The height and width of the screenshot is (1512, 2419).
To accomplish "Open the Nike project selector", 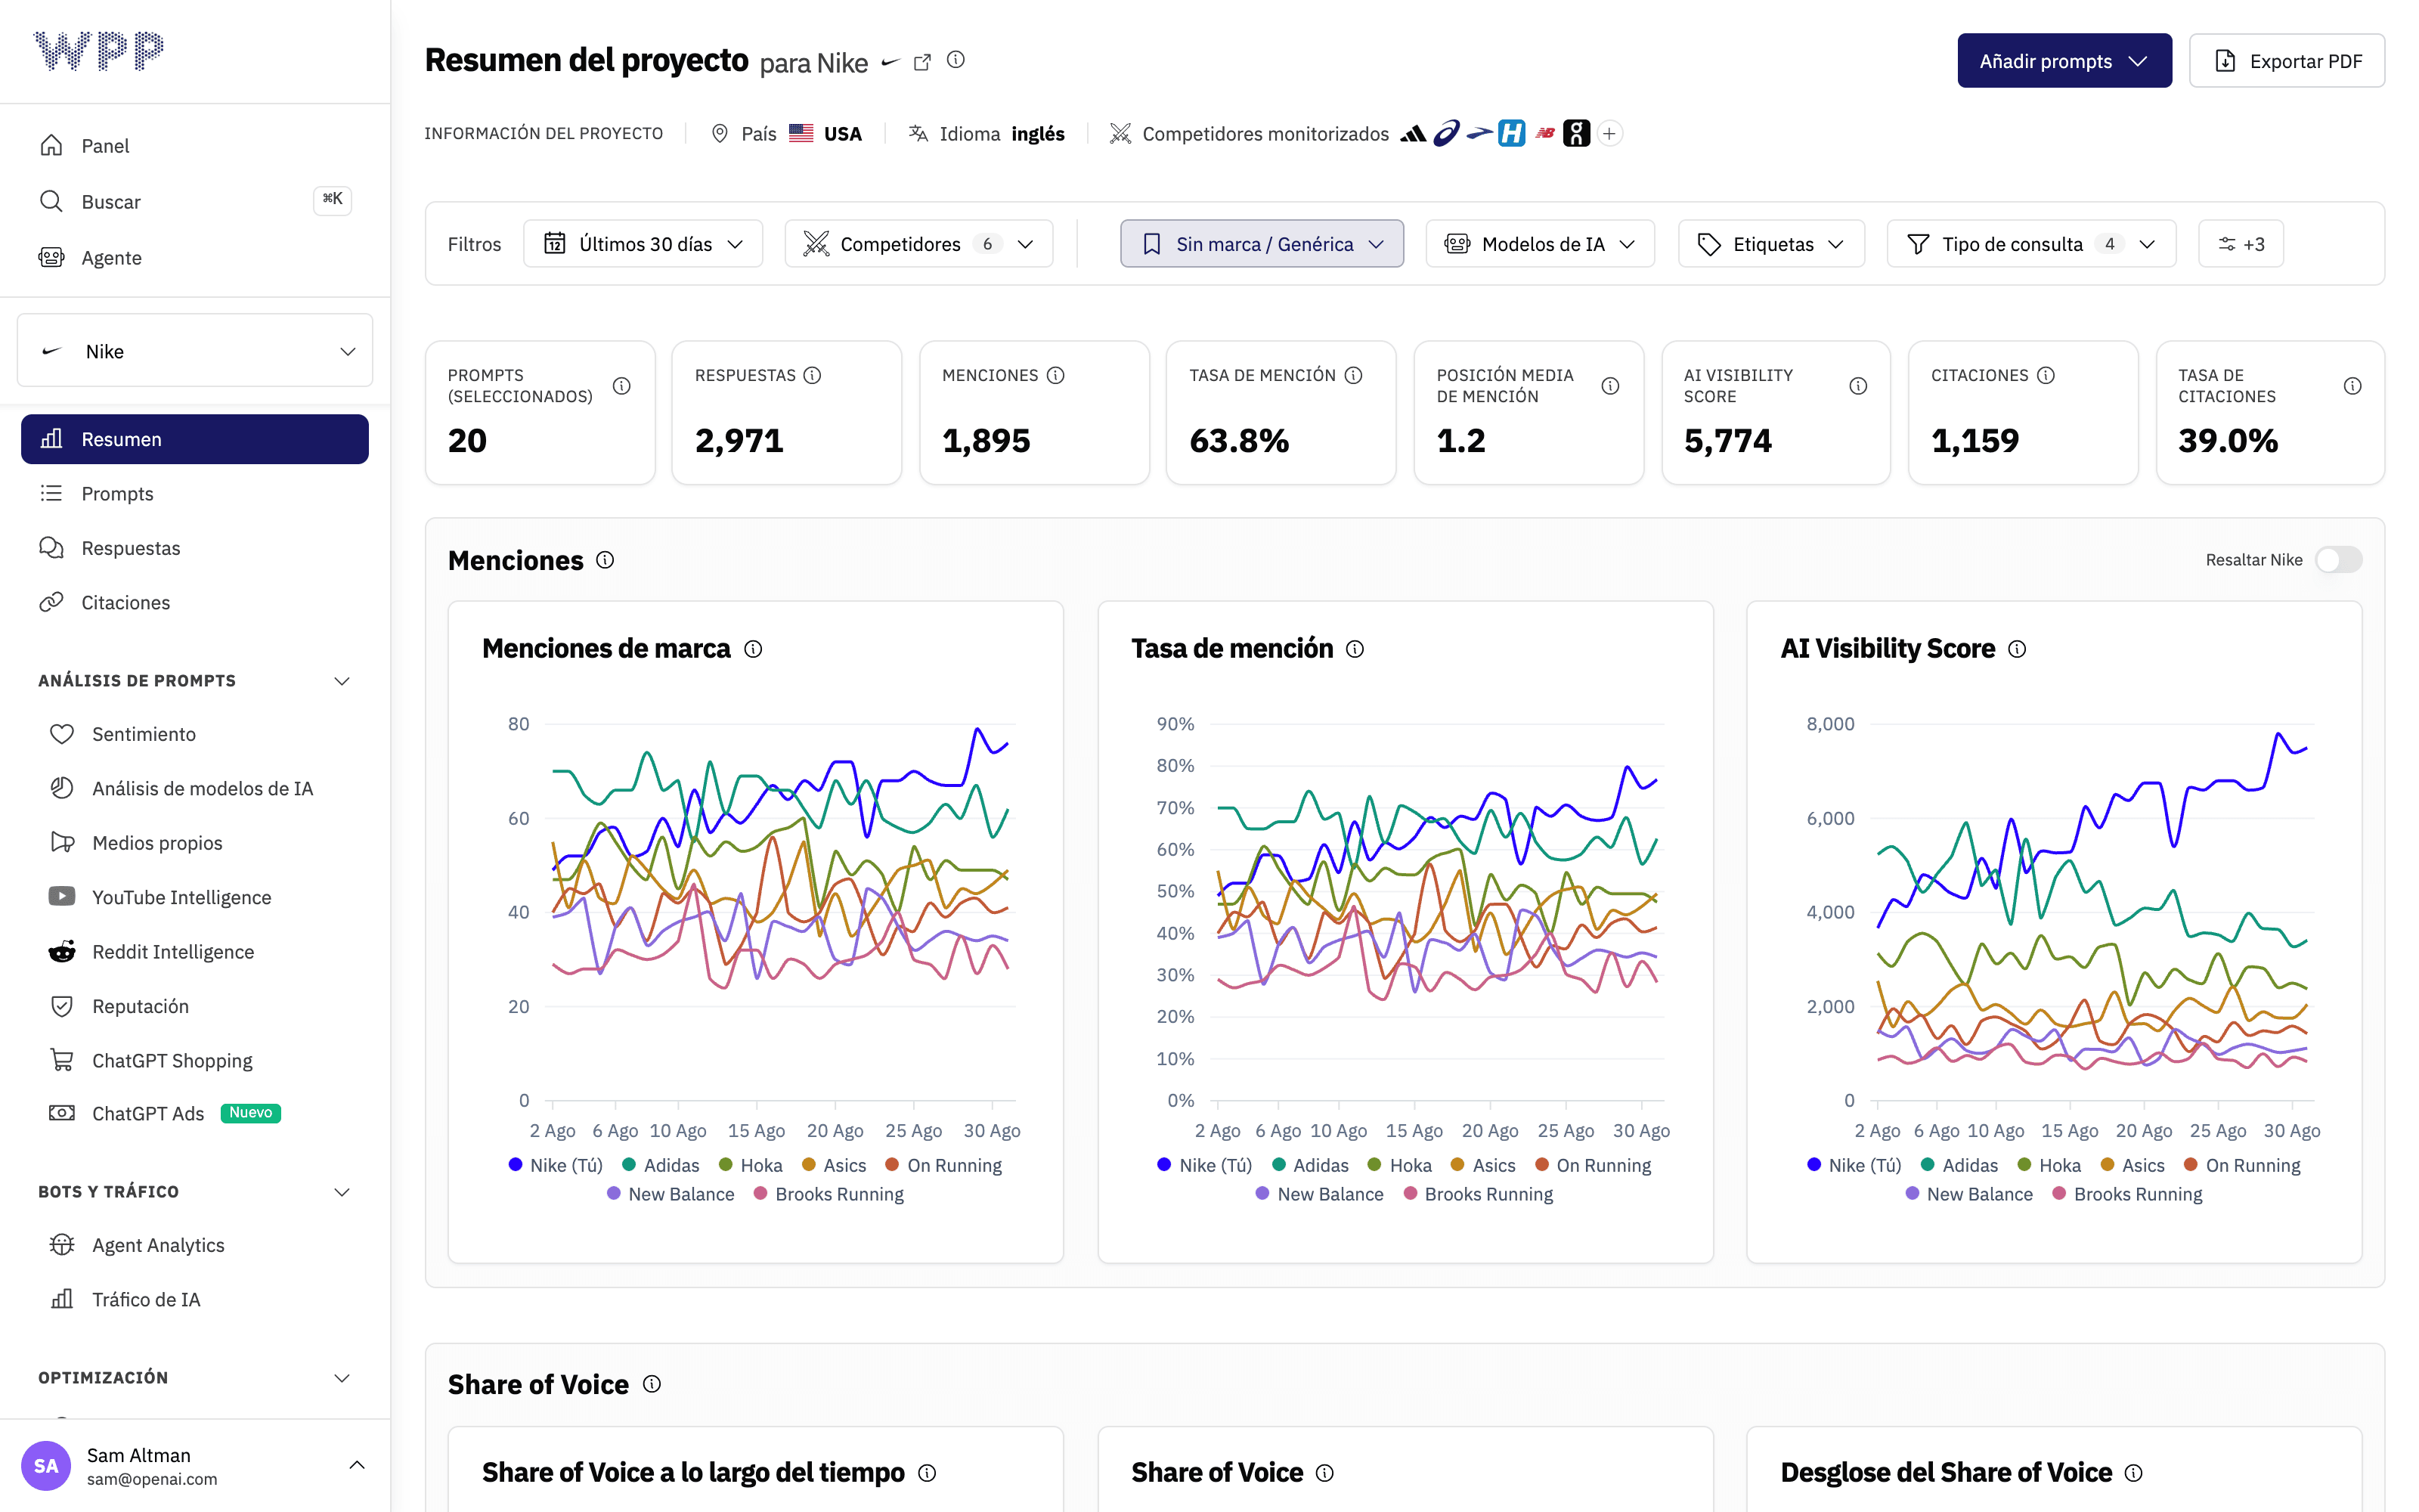I will point(195,351).
